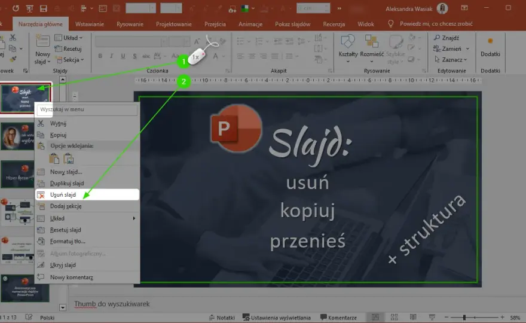Image resolution: width=526 pixels, height=323 pixels.
Task: Click the Underline formatting icon
Action: pos(123,56)
